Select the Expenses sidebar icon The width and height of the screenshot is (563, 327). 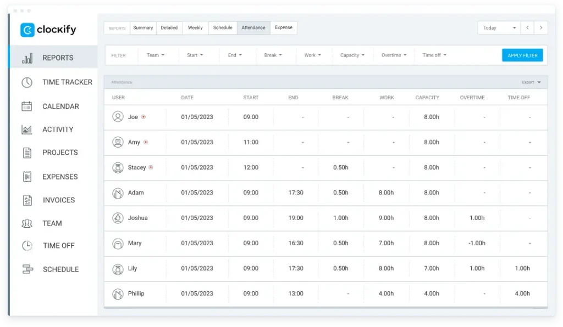(26, 176)
